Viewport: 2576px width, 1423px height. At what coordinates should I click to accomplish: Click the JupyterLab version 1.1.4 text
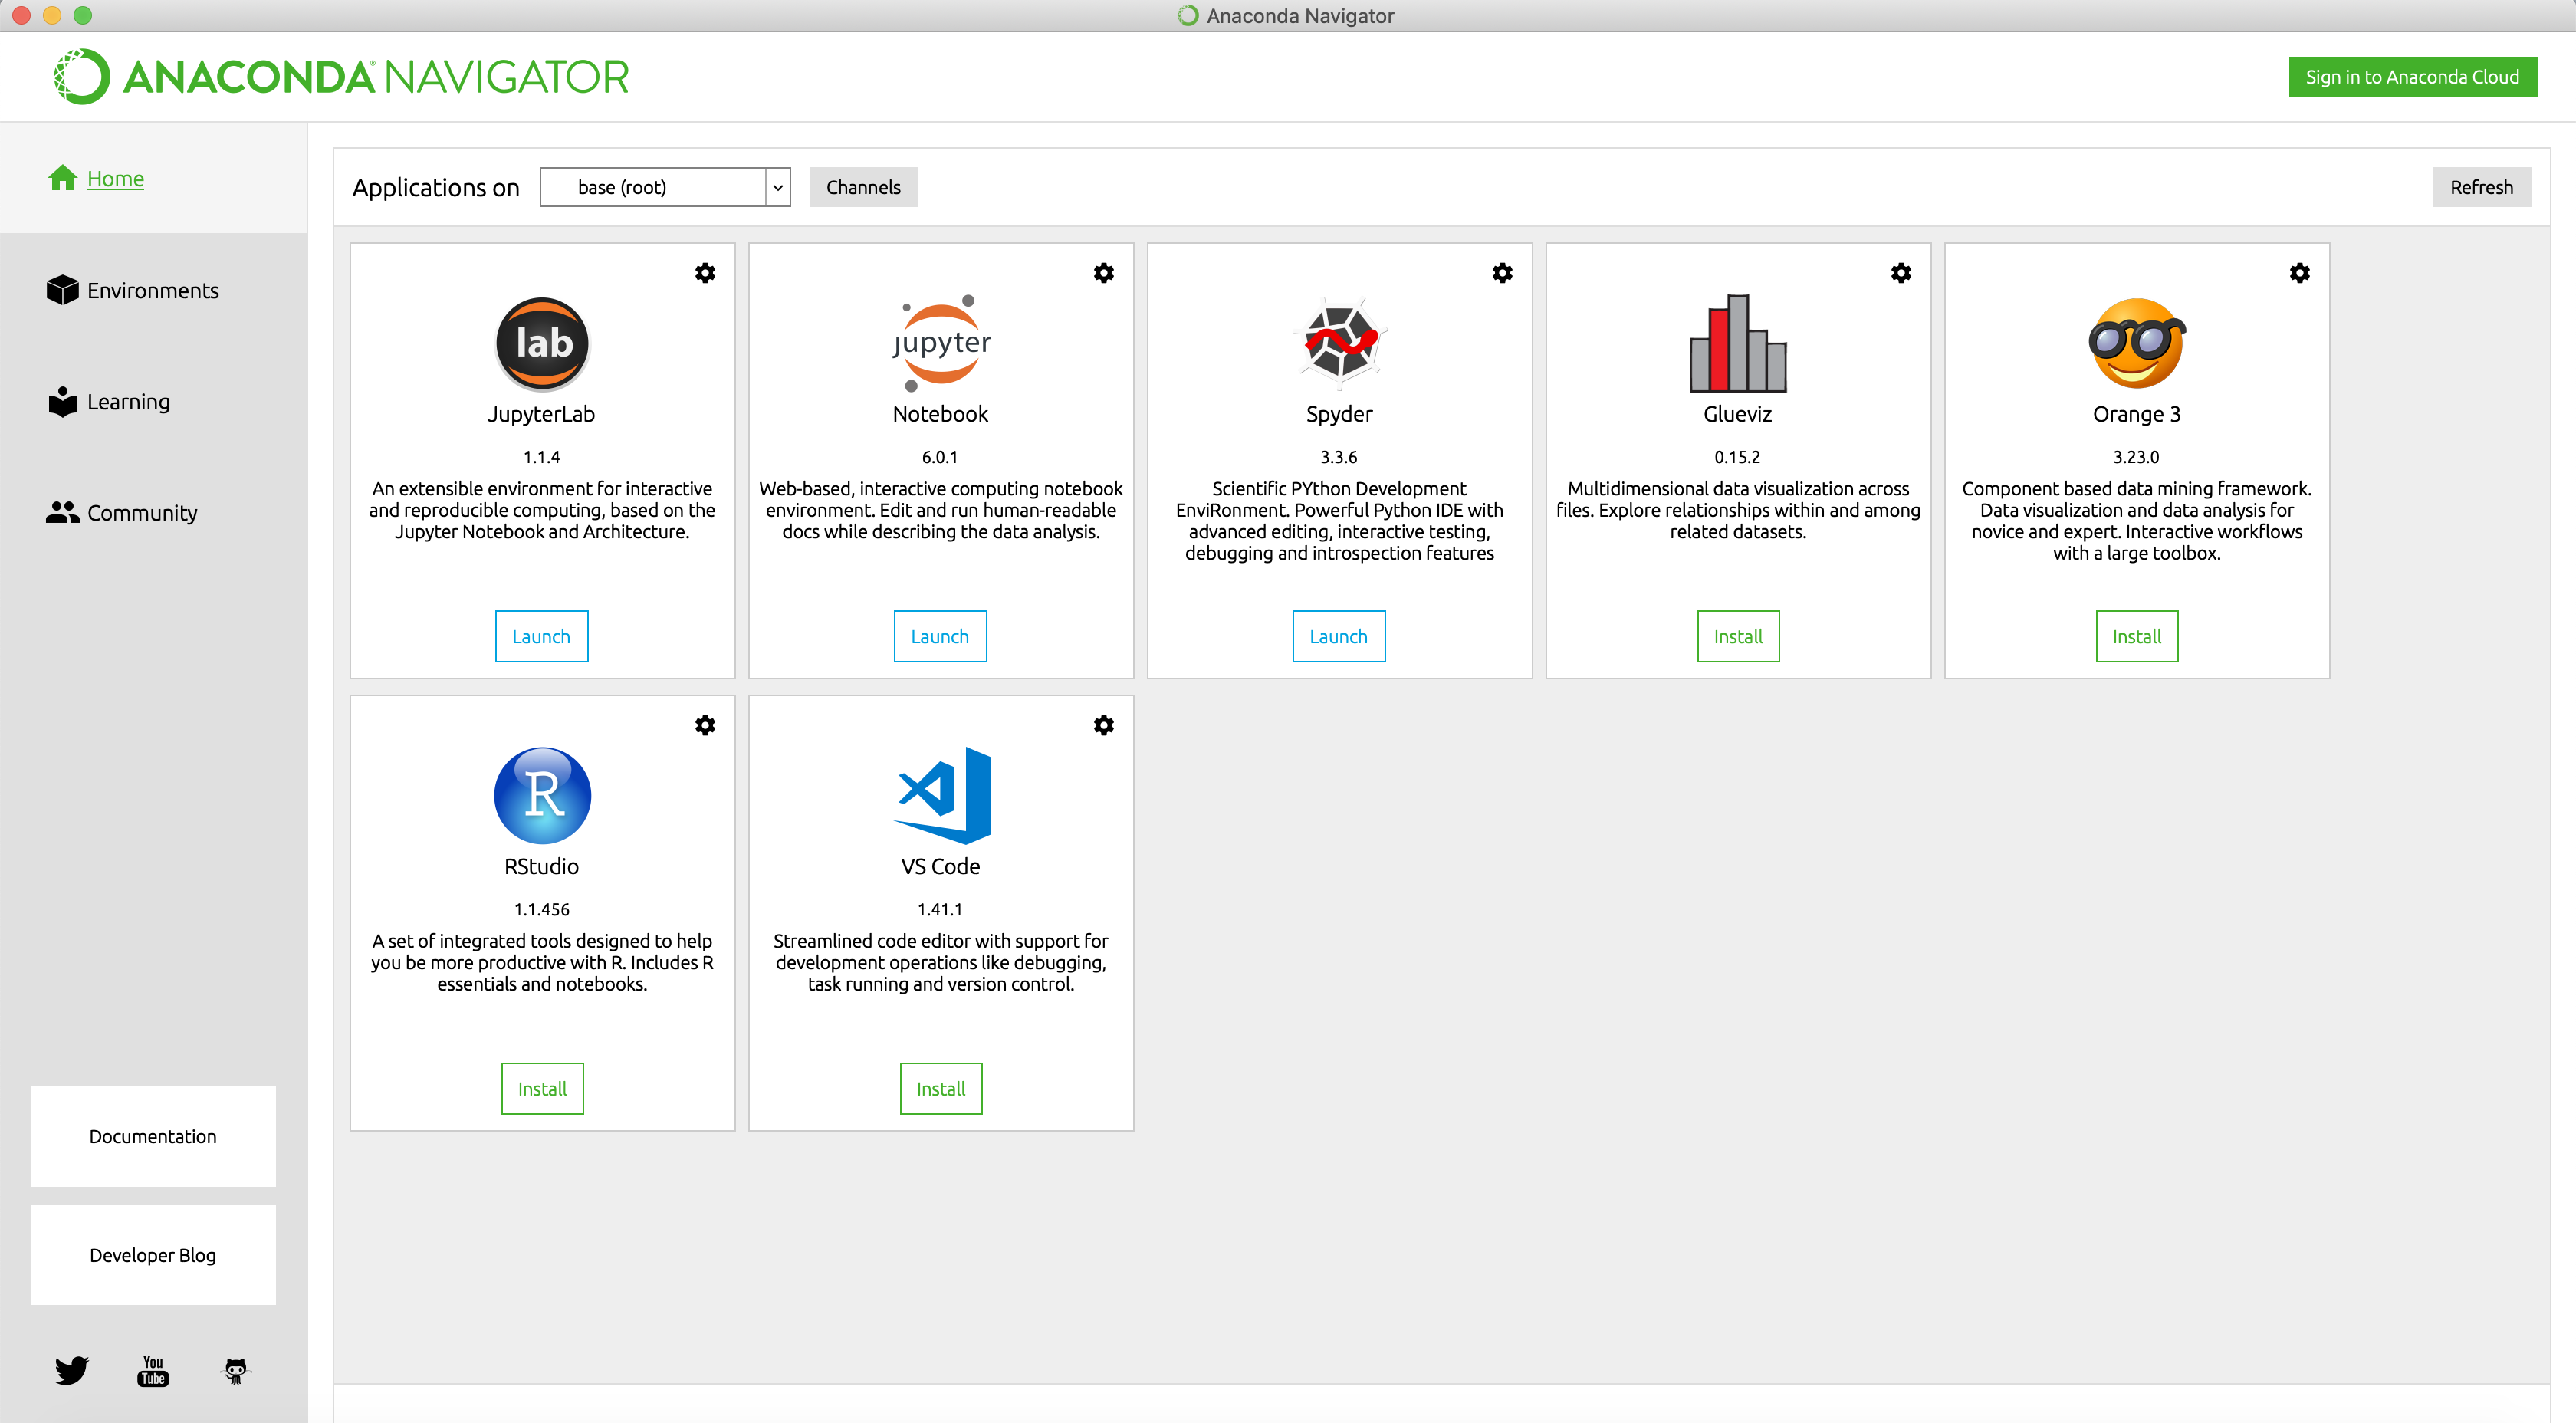(x=542, y=457)
